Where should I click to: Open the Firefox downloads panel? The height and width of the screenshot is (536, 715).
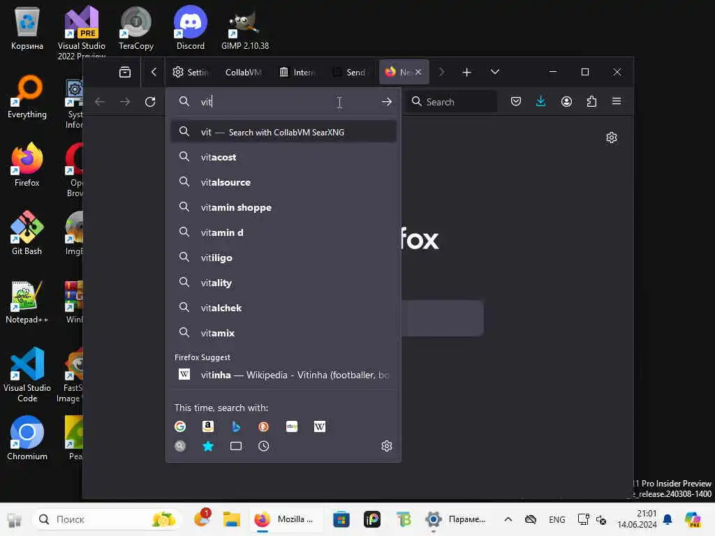[541, 101]
